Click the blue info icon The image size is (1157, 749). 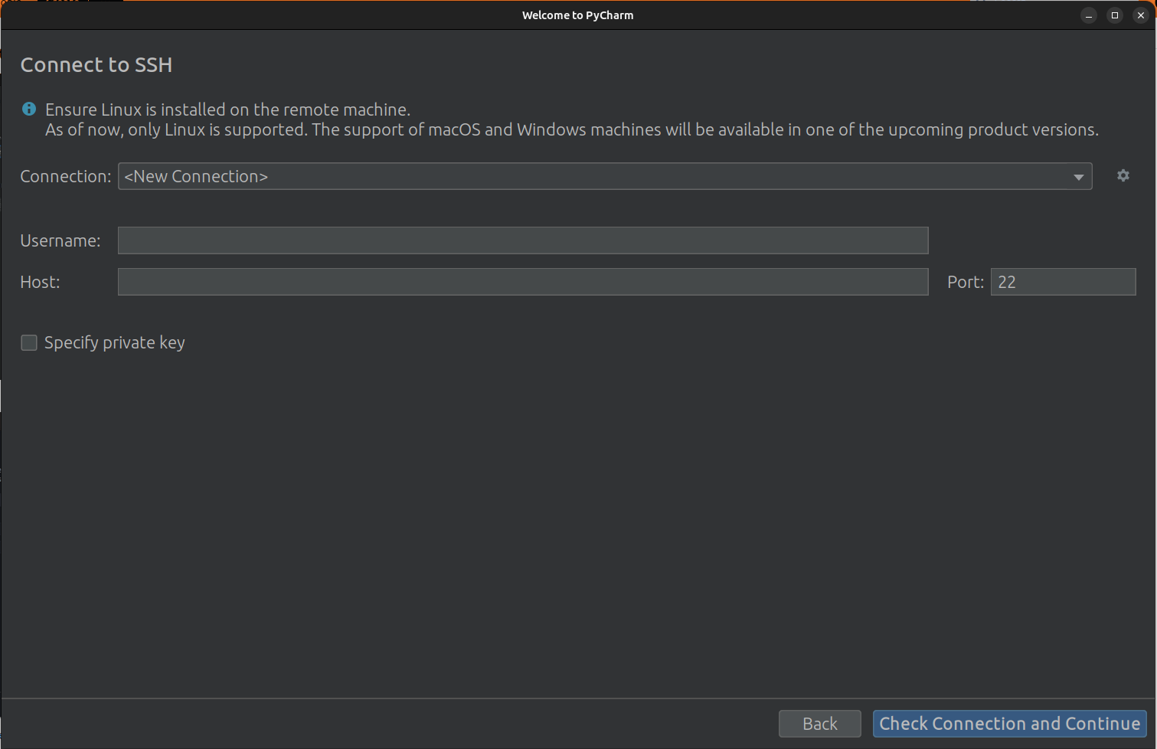(29, 109)
